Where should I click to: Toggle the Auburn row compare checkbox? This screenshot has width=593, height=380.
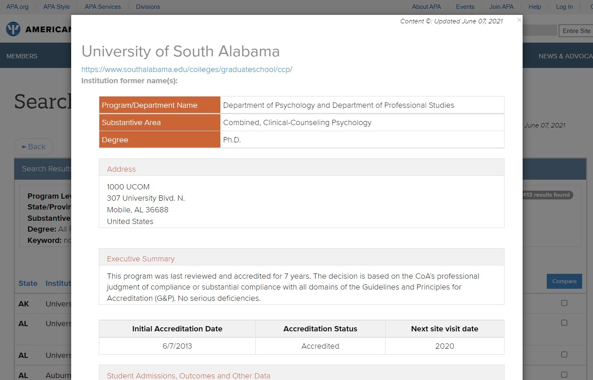click(x=564, y=375)
